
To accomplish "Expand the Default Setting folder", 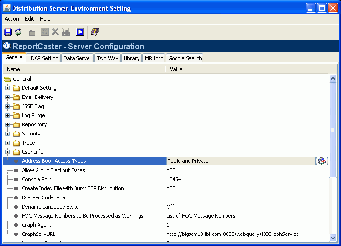I will click(x=8, y=88).
